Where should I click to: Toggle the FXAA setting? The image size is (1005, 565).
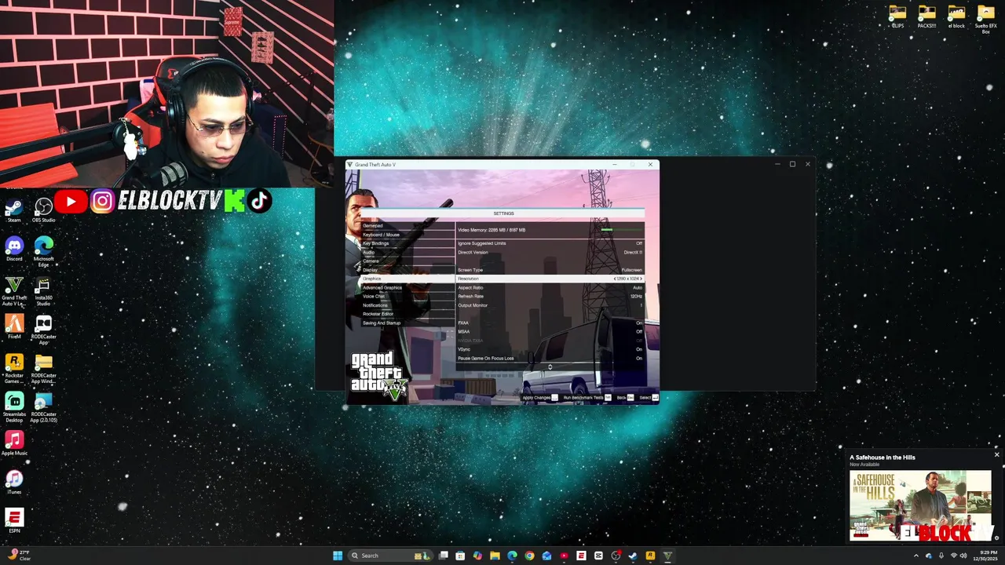pyautogui.click(x=550, y=323)
